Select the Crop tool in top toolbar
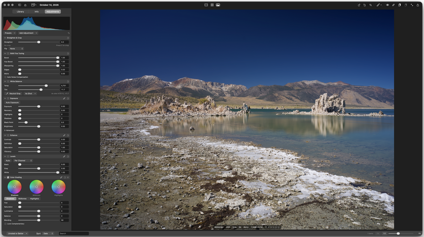The width and height of the screenshot is (424, 237). tap(371, 5)
